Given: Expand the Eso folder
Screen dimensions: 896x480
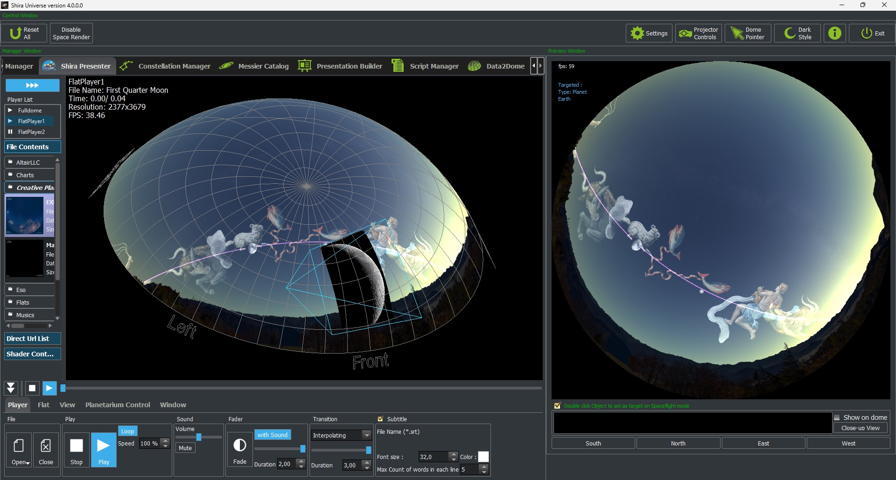Looking at the screenshot, I should pyautogui.click(x=30, y=290).
